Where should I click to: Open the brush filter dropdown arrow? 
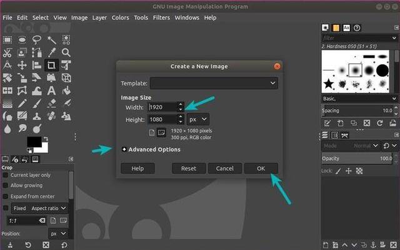tap(394, 38)
